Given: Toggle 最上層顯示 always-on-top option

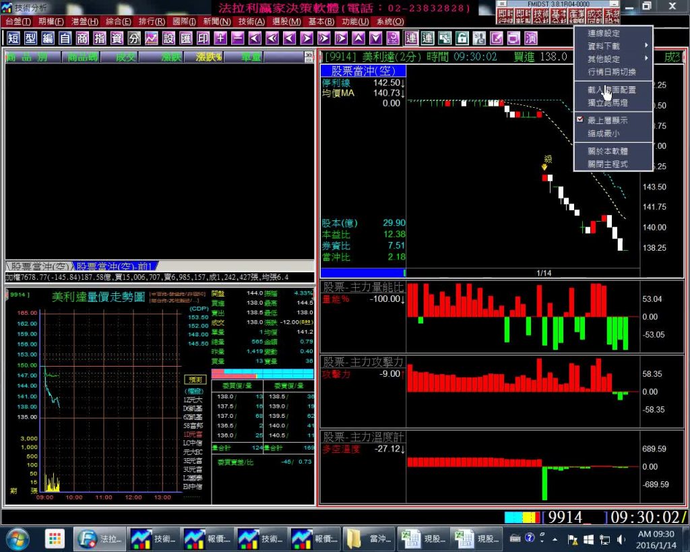Looking at the screenshot, I should pos(613,120).
